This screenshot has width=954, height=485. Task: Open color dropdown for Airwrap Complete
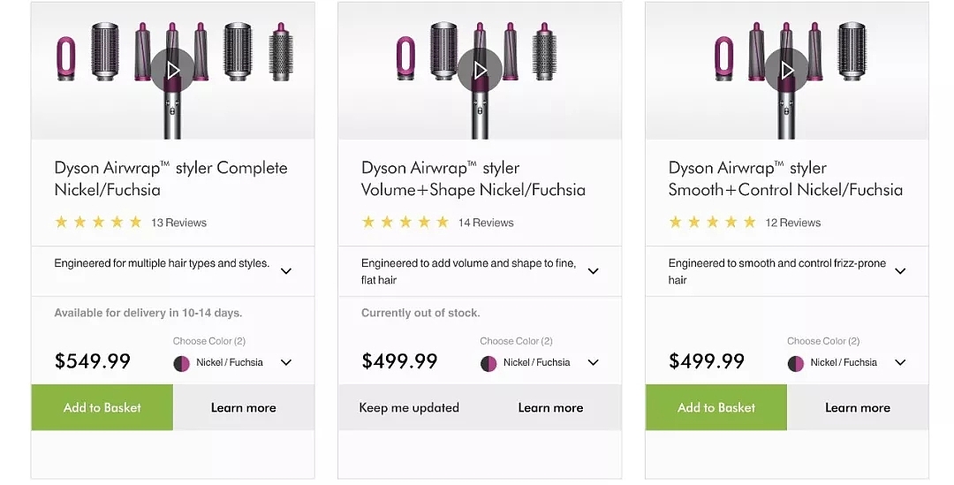286,362
